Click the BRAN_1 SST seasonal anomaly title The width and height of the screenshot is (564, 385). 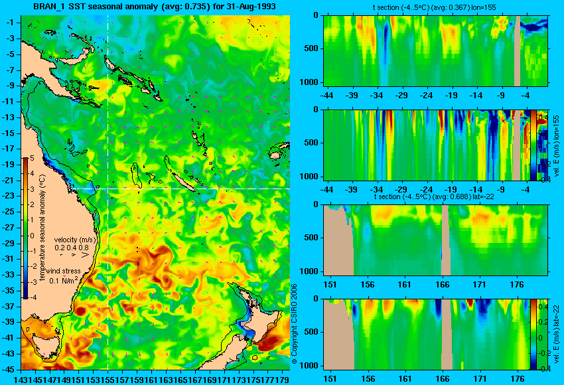pos(155,6)
